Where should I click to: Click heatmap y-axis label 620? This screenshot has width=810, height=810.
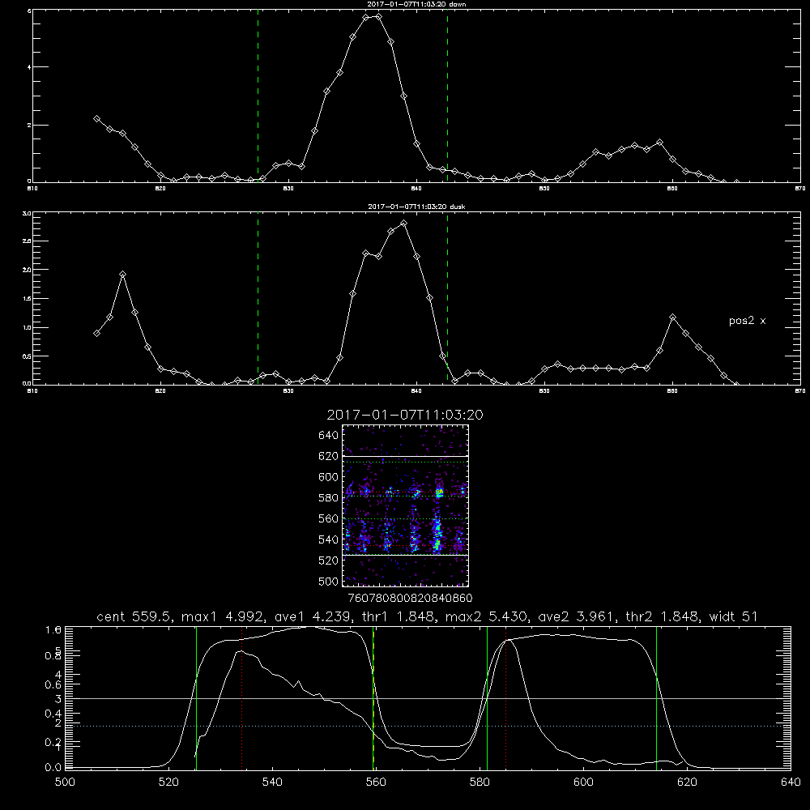[329, 456]
